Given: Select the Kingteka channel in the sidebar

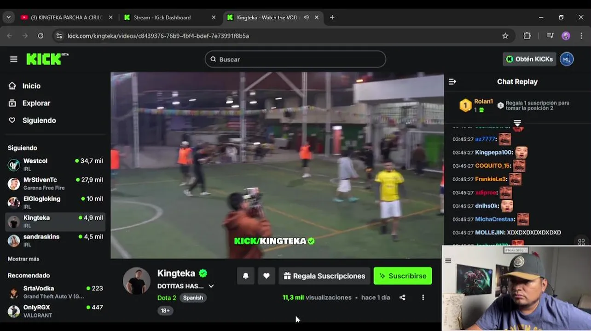Looking at the screenshot, I should pos(55,221).
